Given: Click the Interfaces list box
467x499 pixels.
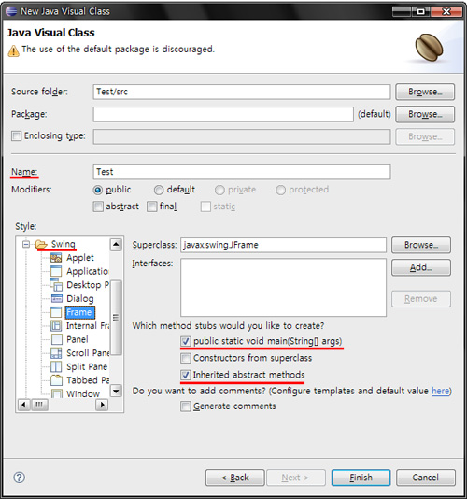Looking at the screenshot, I should [283, 288].
